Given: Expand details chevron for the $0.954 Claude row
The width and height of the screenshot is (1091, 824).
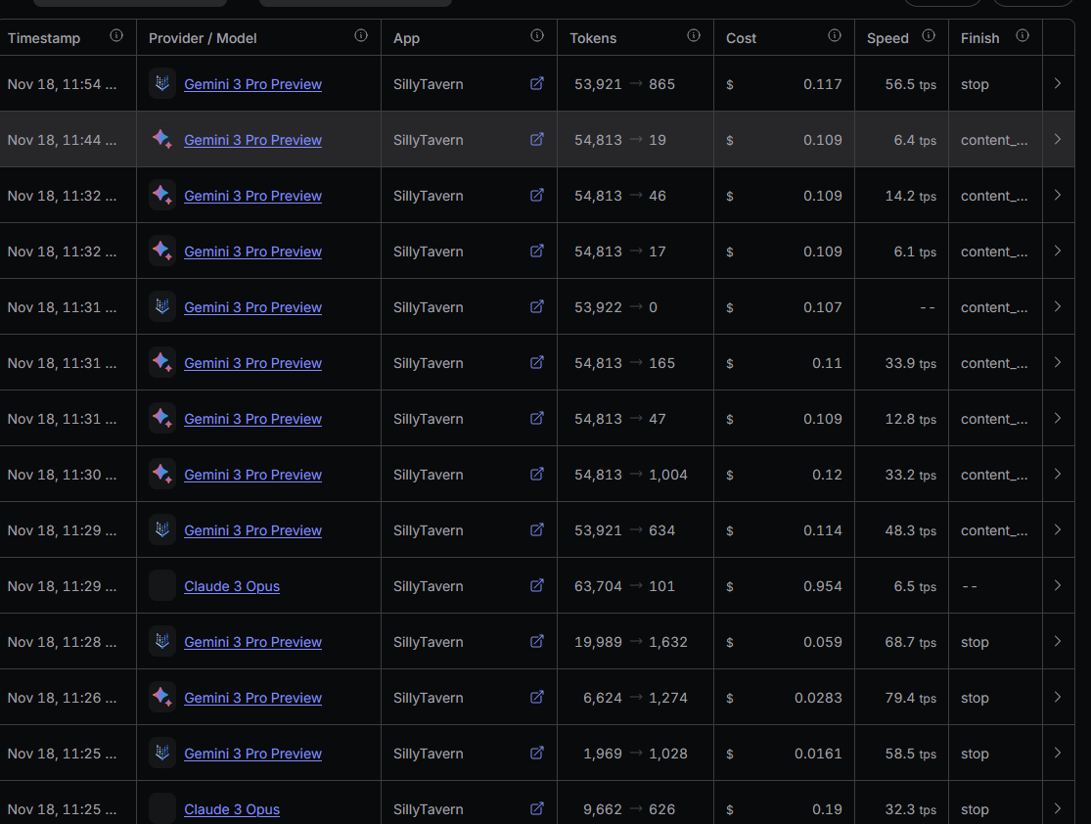Looking at the screenshot, I should click(1058, 585).
